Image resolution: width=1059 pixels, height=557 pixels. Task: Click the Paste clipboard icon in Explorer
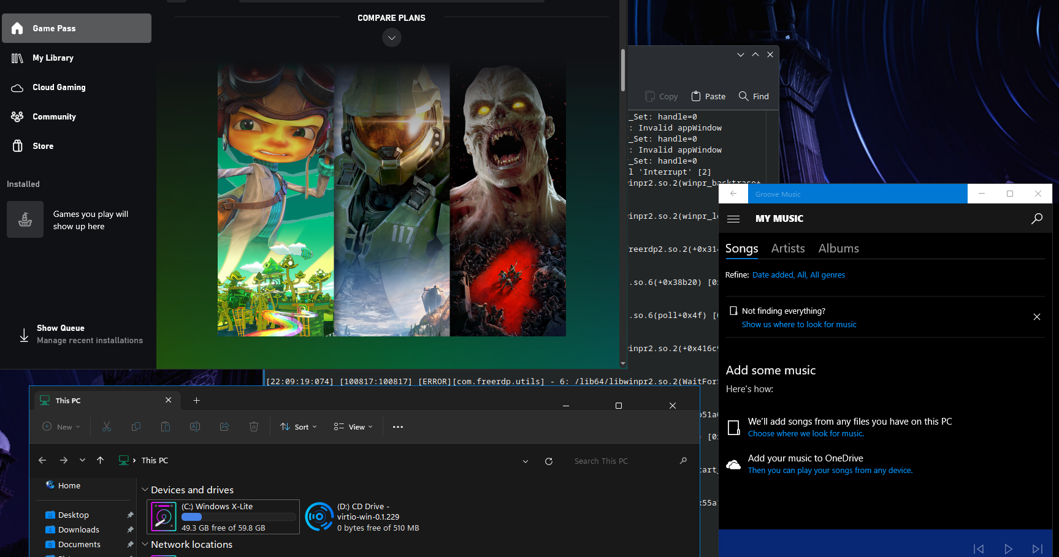pyautogui.click(x=166, y=426)
